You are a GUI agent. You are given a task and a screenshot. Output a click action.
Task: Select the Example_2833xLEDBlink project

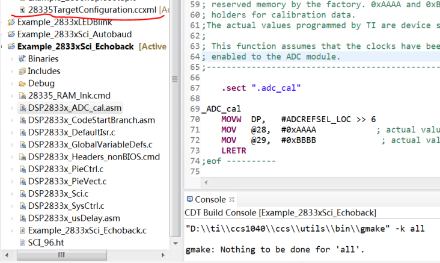[64, 22]
